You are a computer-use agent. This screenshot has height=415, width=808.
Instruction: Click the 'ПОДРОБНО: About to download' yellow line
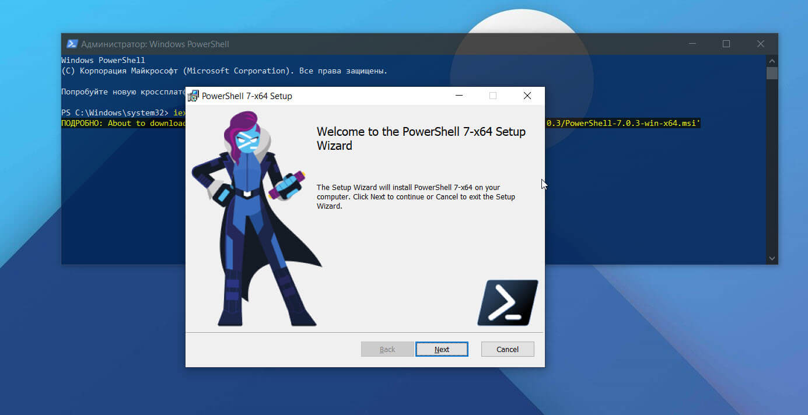123,123
